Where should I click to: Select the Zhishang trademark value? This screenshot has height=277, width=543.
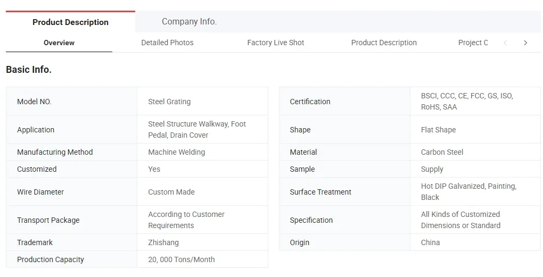(163, 242)
